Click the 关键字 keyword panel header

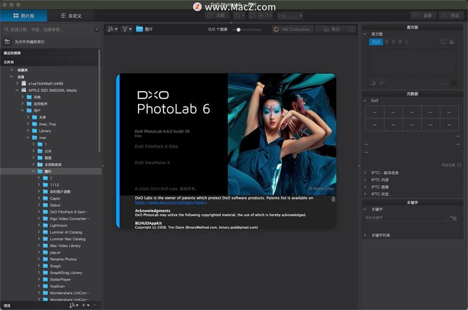point(412,203)
